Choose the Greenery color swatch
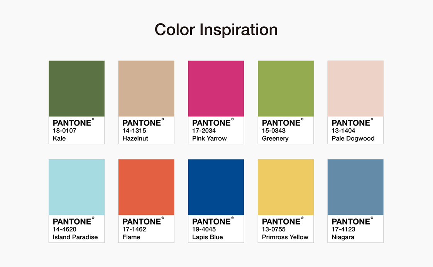The height and width of the screenshot is (267, 433). pos(286,88)
